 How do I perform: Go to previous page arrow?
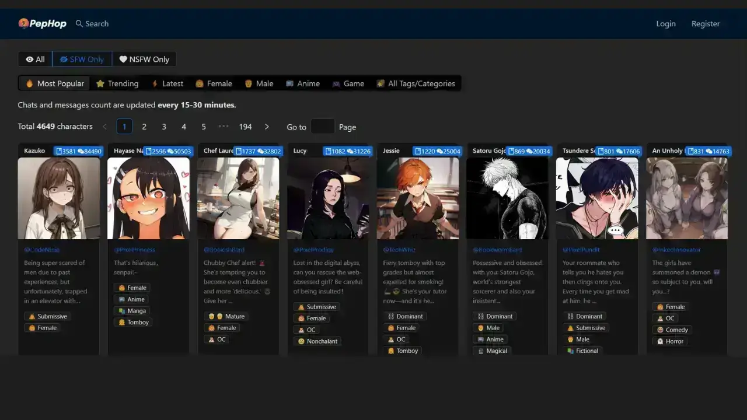pyautogui.click(x=104, y=127)
